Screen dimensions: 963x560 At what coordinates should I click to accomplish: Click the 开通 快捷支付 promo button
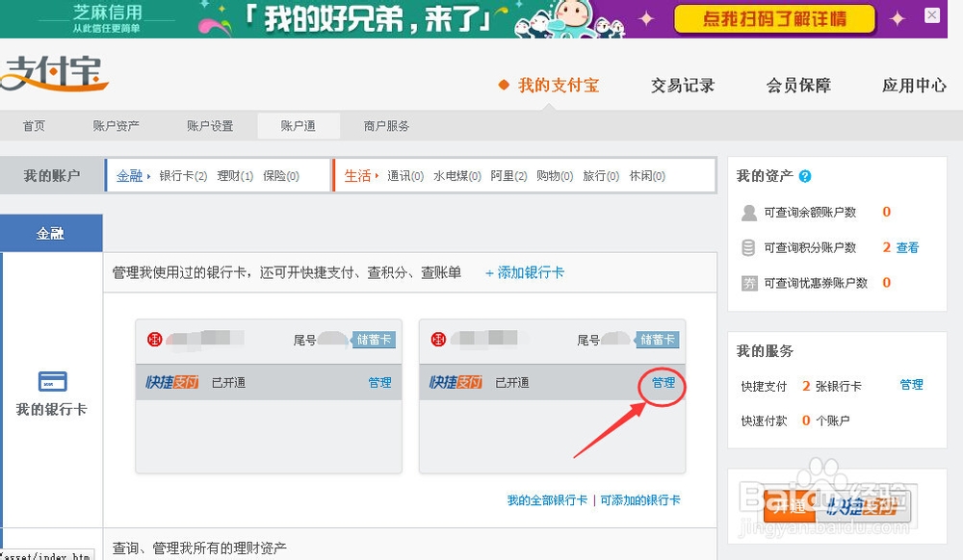coord(837,507)
